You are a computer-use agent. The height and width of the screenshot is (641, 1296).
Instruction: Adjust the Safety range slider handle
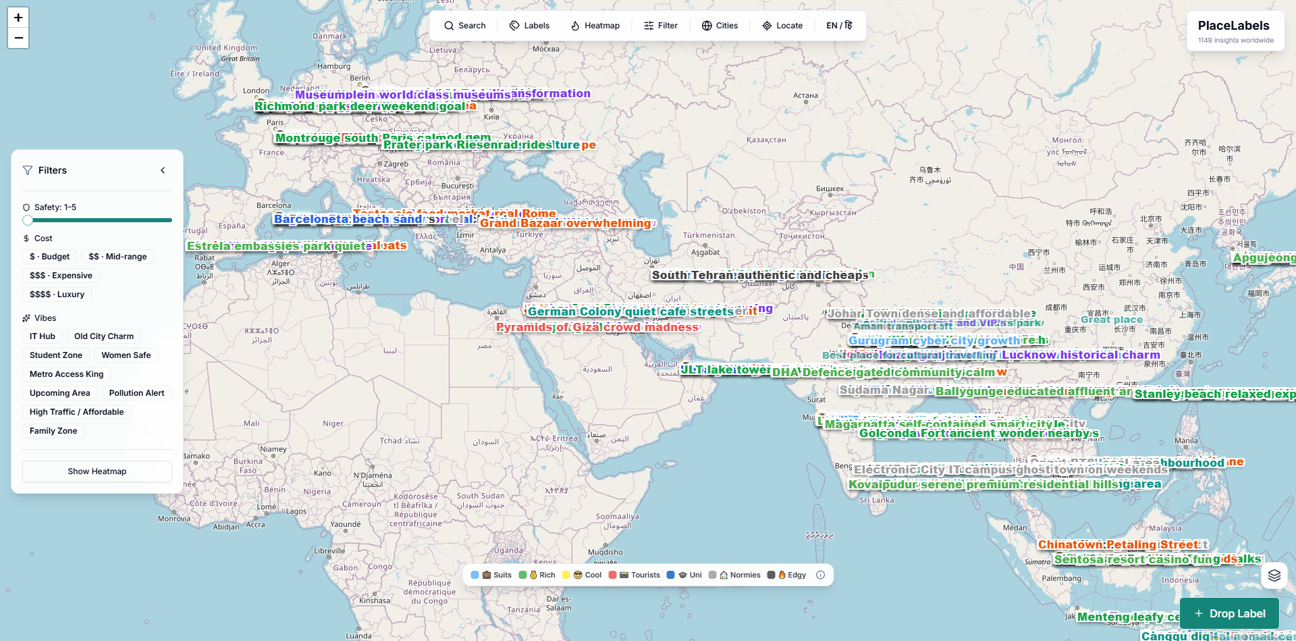28,220
